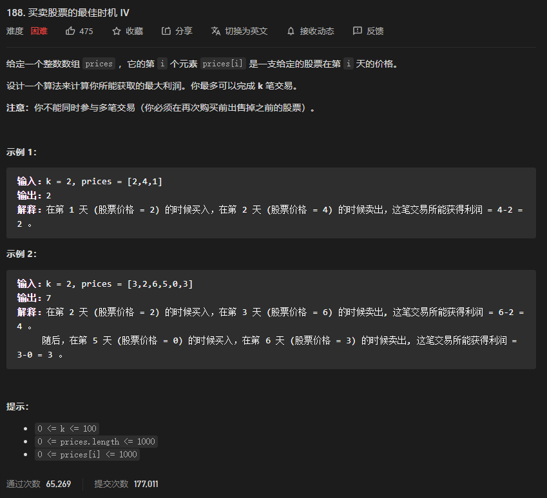Screen dimensions: 547x498
Task: Click the bell icon beside 接收动态
Action: coord(291,30)
